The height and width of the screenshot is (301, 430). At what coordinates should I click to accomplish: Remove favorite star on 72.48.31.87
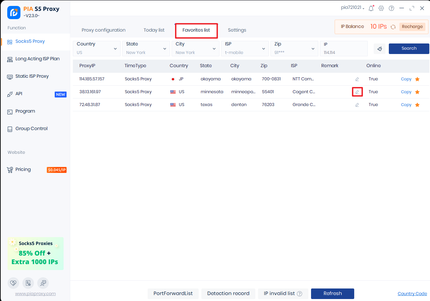tap(417, 105)
